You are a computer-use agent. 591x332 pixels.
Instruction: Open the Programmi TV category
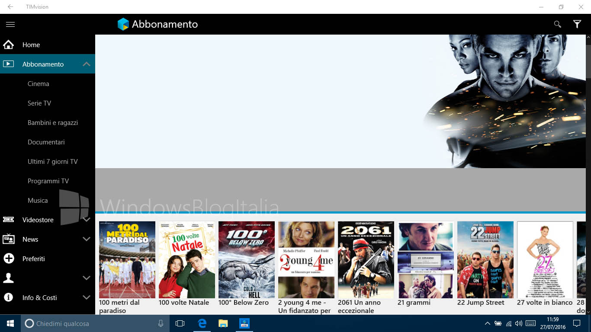48,181
